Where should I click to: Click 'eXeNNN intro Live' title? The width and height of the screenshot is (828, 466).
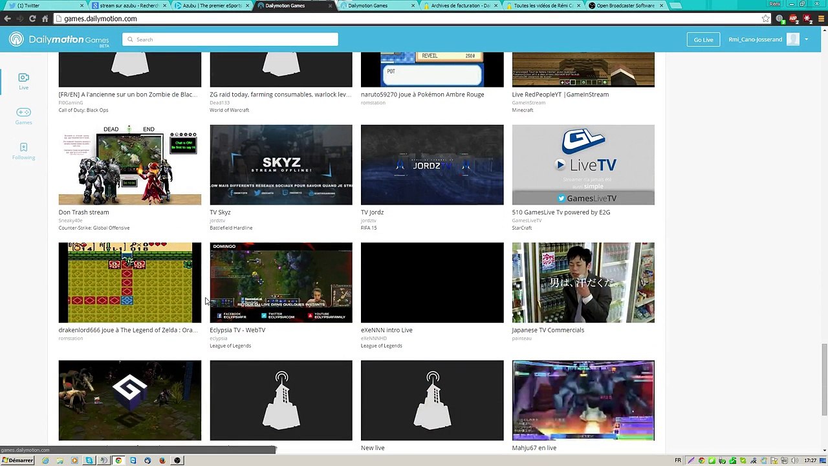pos(386,330)
